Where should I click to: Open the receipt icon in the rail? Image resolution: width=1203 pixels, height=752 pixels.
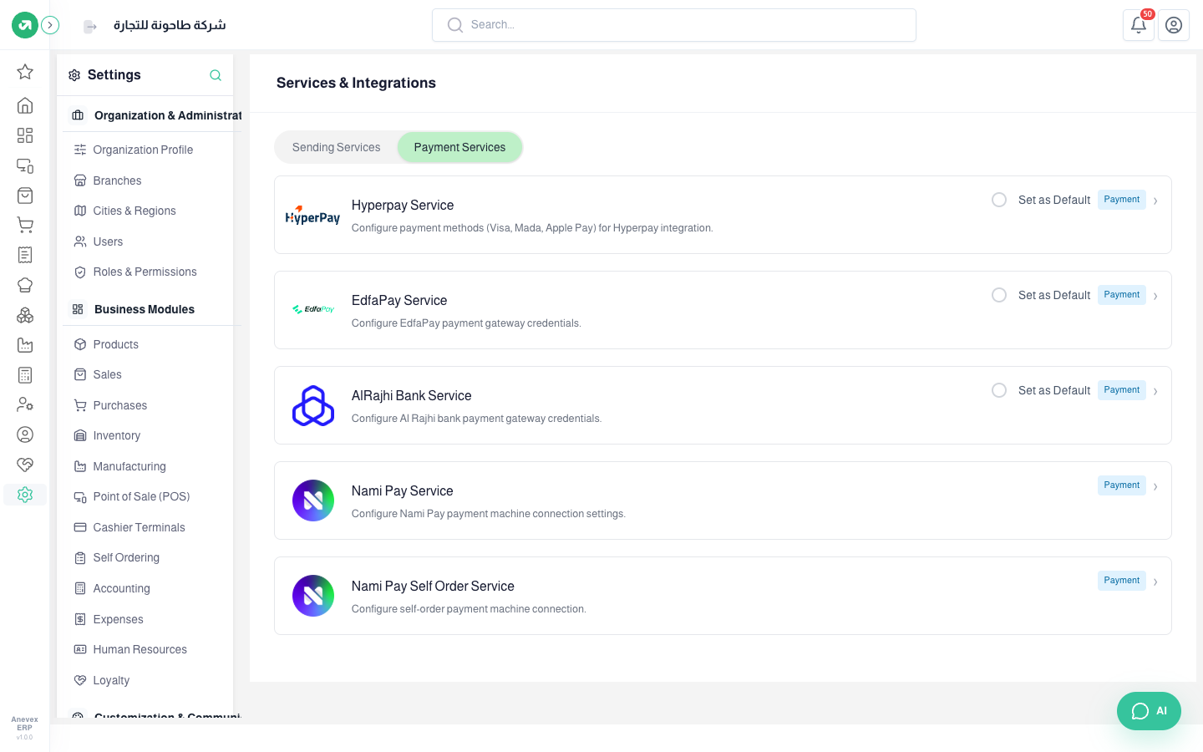pyautogui.click(x=25, y=255)
